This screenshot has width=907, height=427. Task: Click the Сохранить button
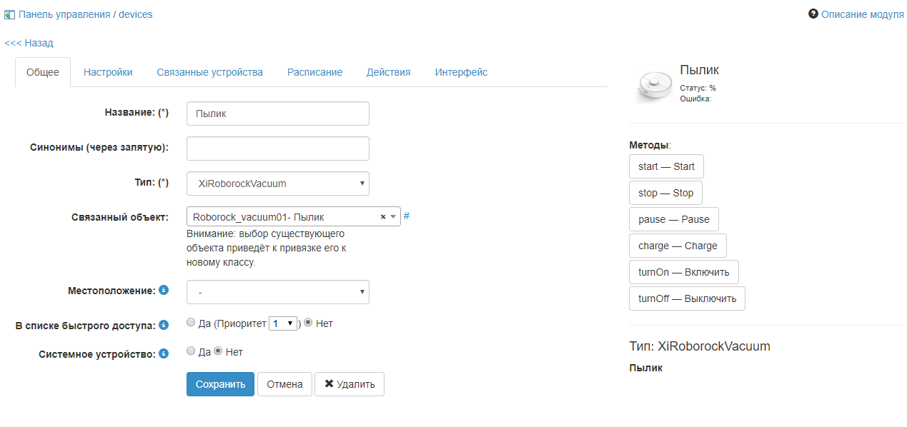click(x=220, y=384)
